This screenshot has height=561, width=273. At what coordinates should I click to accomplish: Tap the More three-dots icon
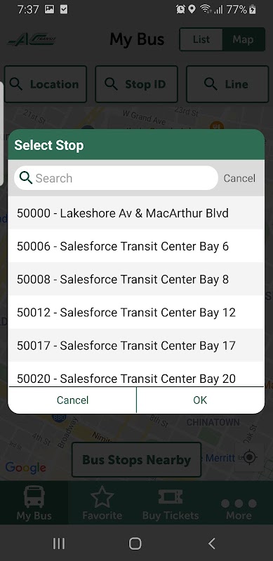[x=239, y=503]
